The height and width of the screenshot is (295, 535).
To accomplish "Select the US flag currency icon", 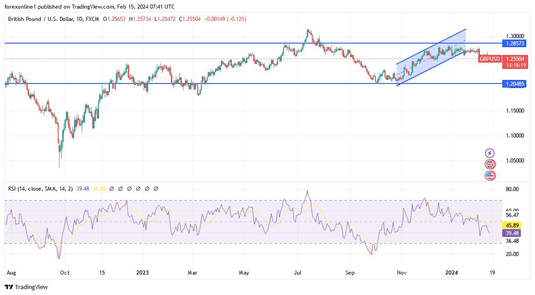I will (x=490, y=176).
